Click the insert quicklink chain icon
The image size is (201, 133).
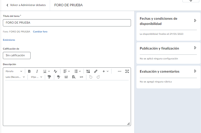click(96, 71)
